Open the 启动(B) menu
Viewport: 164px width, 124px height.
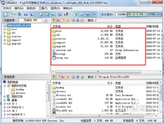[x=31, y=8]
